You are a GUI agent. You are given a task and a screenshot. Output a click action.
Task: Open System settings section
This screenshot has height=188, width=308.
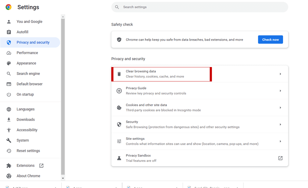[30, 140]
